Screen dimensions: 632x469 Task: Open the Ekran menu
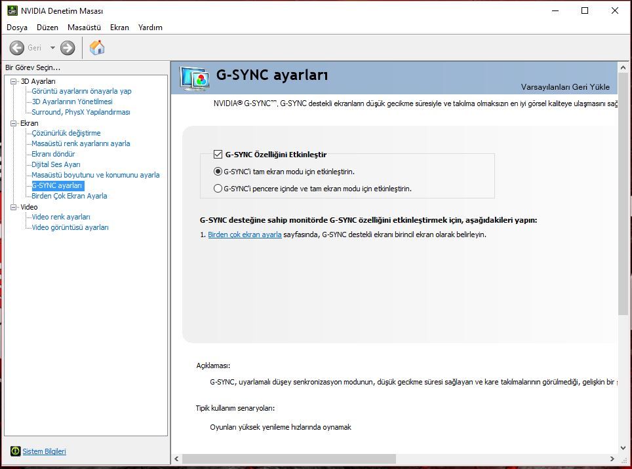(119, 28)
